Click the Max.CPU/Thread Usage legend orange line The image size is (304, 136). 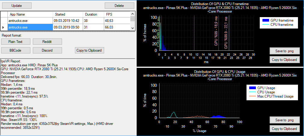point(252,96)
